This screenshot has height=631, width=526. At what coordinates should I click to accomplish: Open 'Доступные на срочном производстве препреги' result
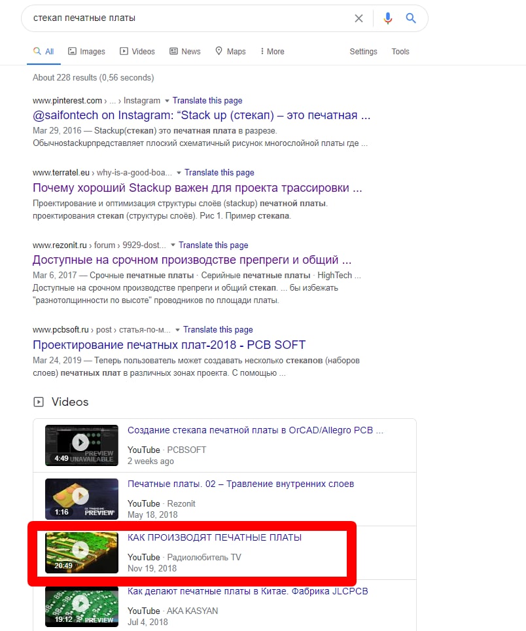192,260
